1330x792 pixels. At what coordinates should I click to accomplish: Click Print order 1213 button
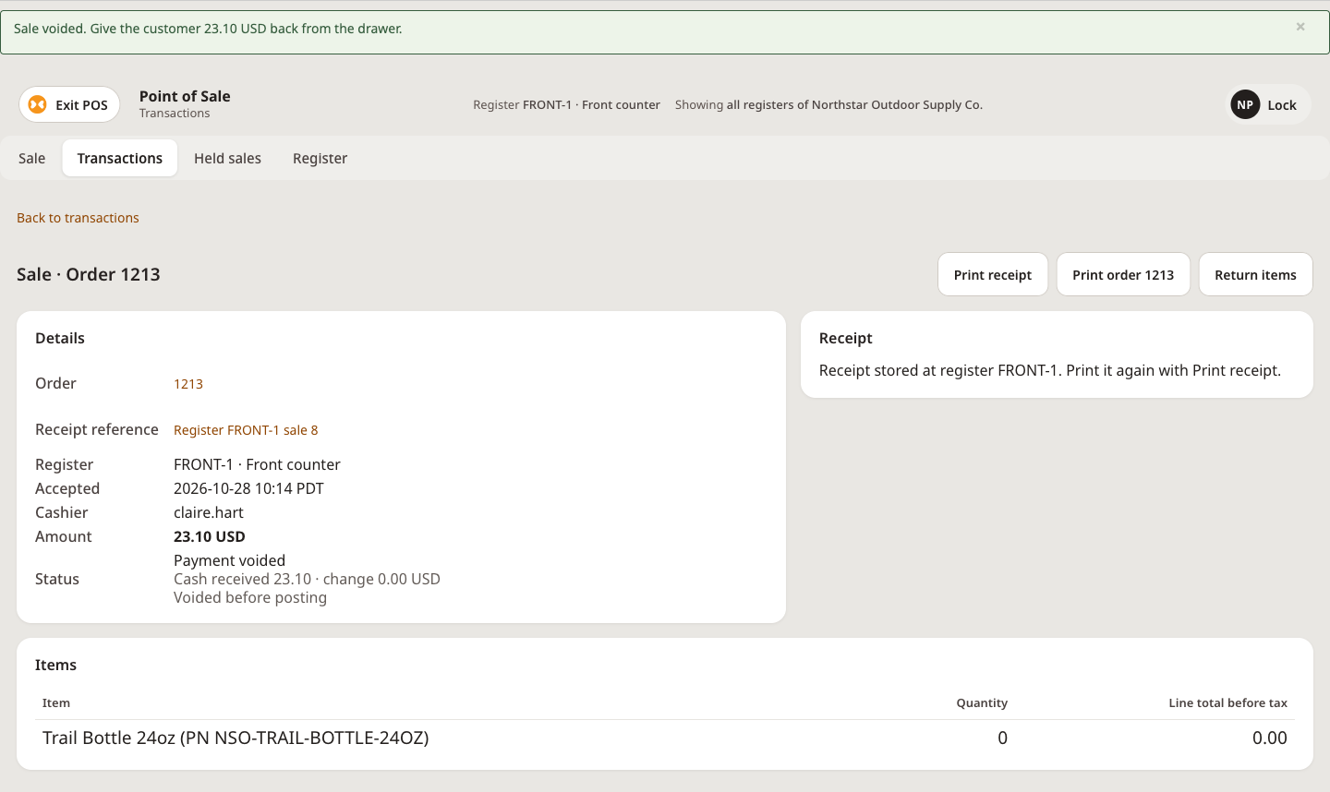point(1123,274)
